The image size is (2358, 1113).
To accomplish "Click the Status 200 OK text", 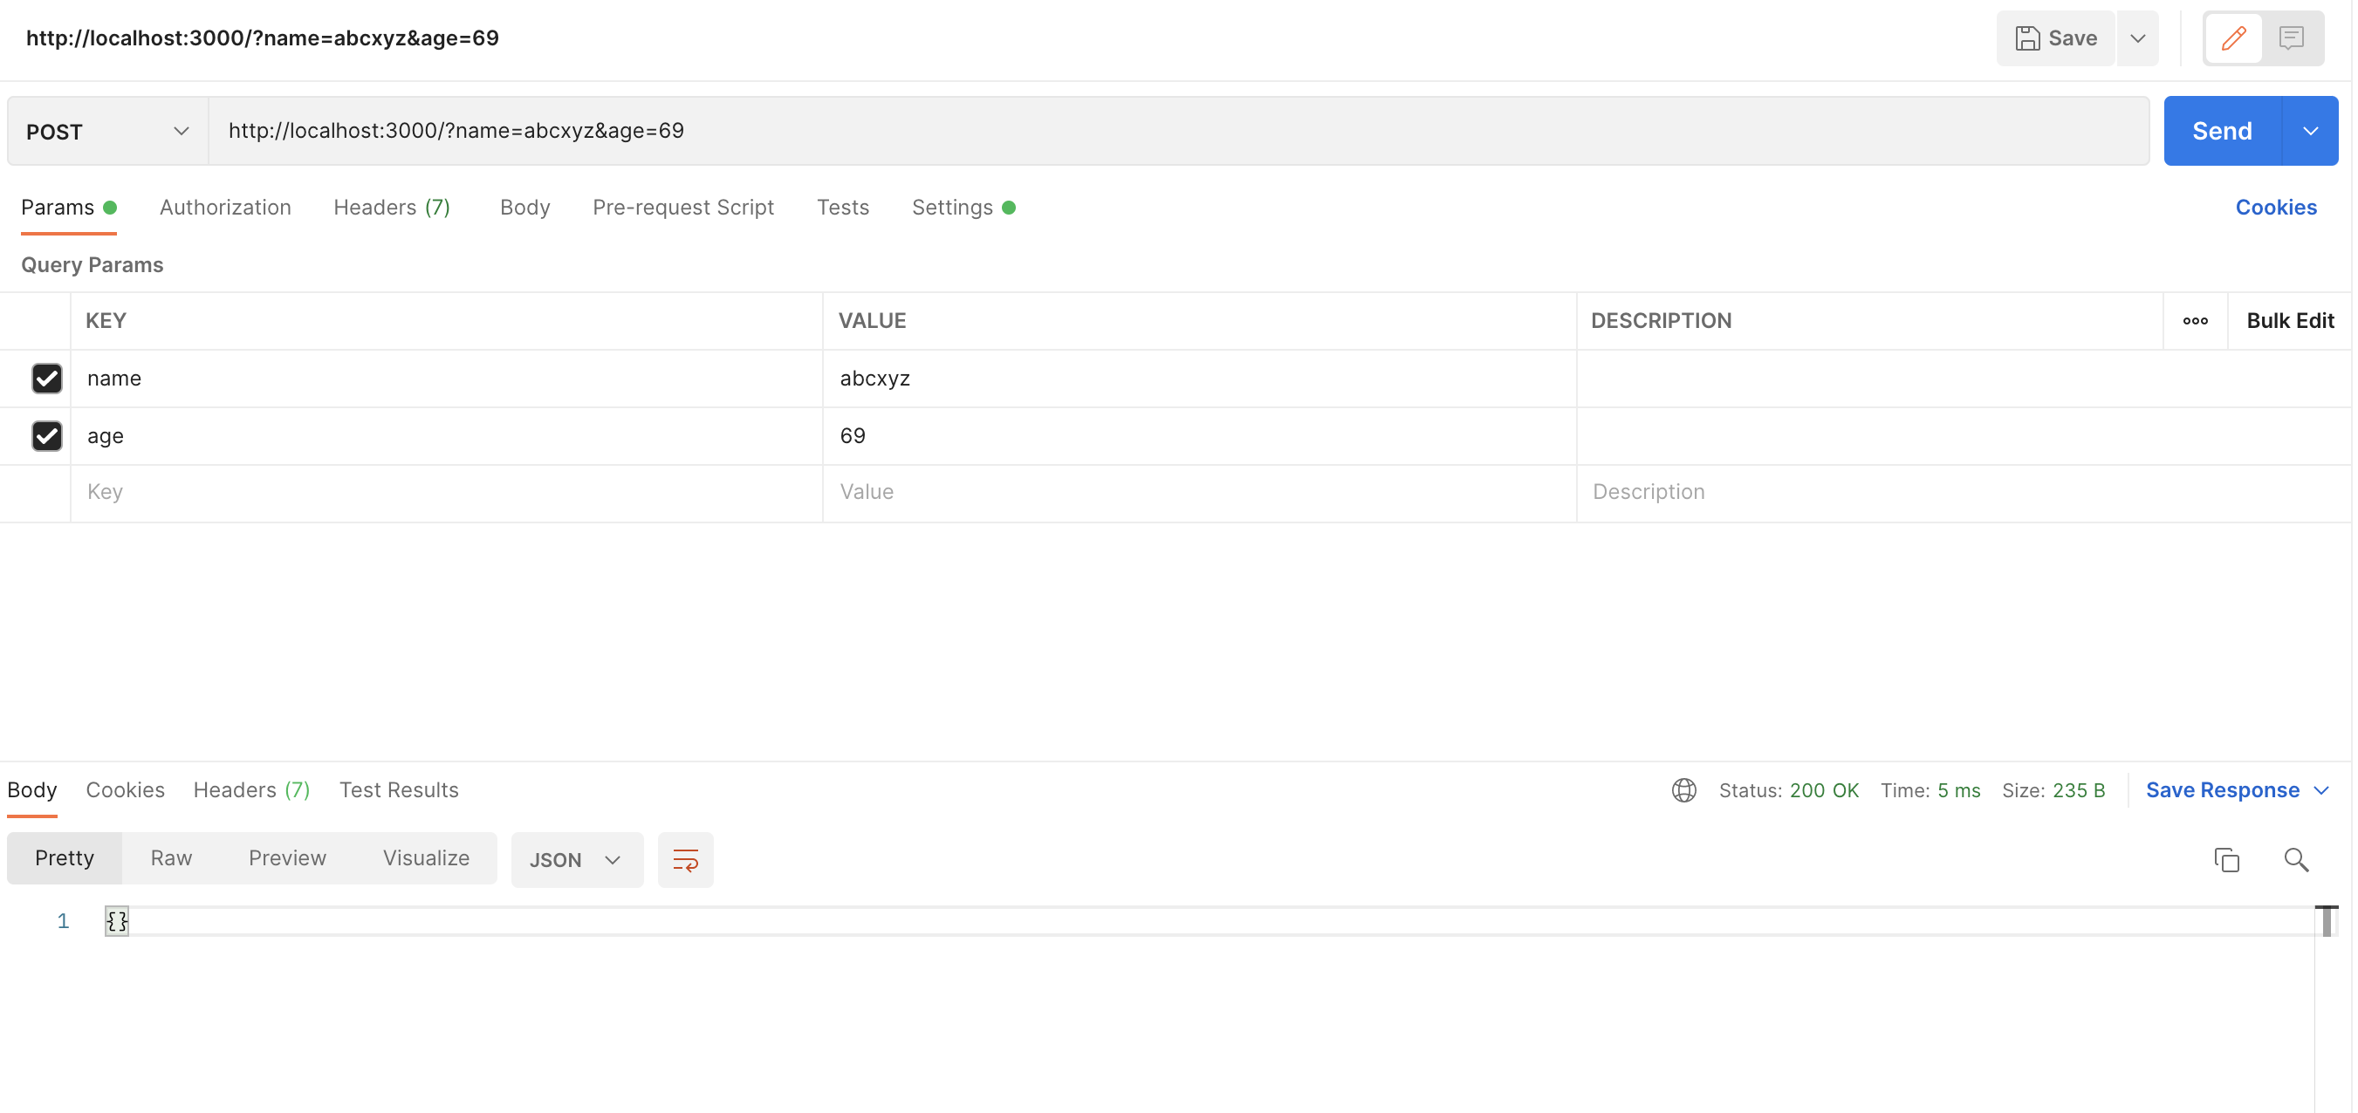I will click(1789, 791).
